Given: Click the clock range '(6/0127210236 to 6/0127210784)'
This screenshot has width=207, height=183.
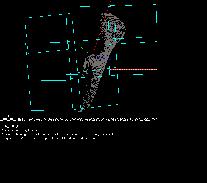Looking at the screenshot, I should (131, 120).
